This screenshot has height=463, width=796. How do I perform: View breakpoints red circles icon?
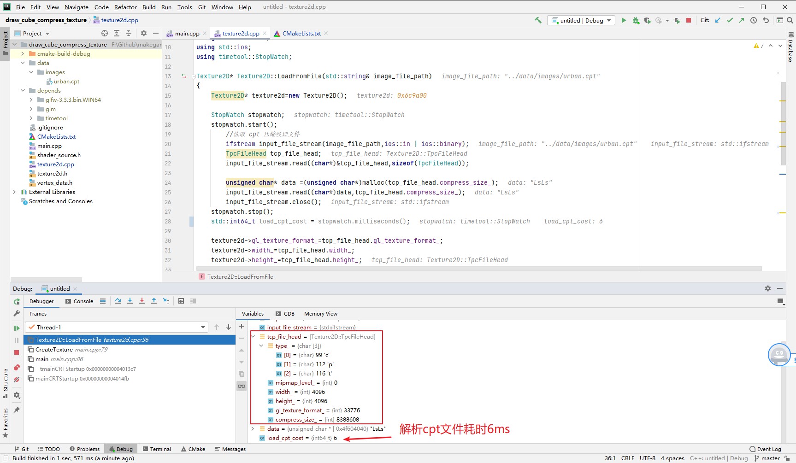tap(17, 368)
